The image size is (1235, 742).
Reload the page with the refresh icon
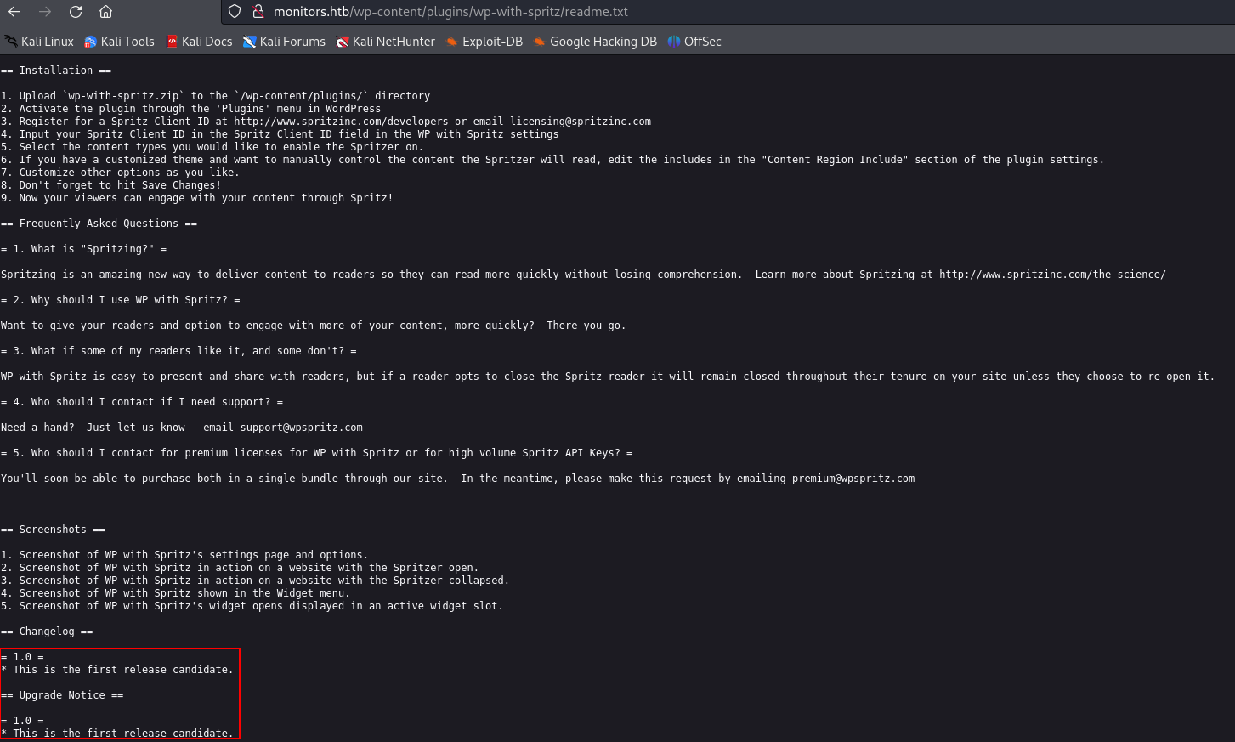click(x=76, y=12)
